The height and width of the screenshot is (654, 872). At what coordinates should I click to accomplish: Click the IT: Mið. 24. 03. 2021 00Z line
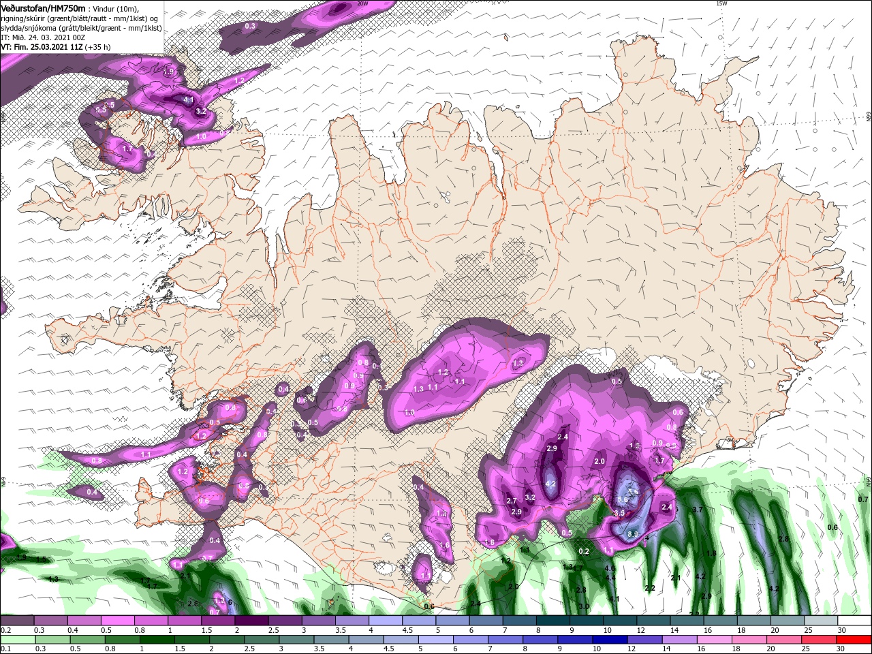pyautogui.click(x=42, y=37)
